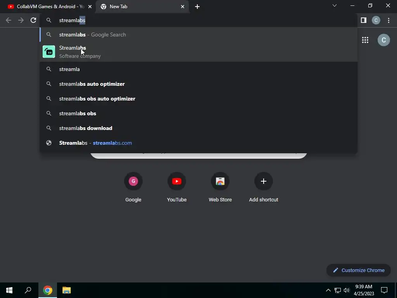Click the Chrome icon in the taskbar
The height and width of the screenshot is (298, 397).
(x=48, y=290)
